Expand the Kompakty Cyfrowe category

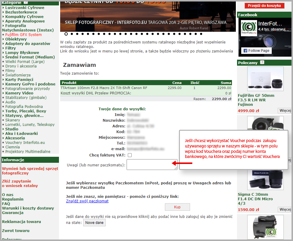coord(24,17)
